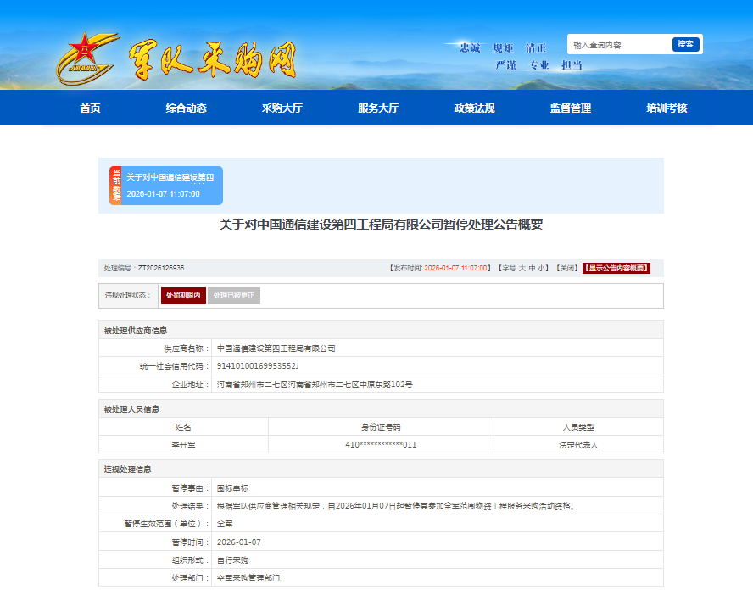Set font size to 大 (large)

(x=522, y=268)
